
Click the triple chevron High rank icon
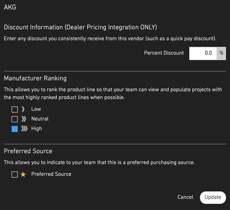tap(24, 129)
